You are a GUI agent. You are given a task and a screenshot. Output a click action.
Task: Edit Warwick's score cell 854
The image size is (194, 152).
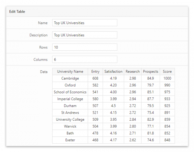[167, 127]
